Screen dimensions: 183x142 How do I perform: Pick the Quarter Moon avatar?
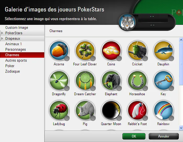(x=111, y=110)
